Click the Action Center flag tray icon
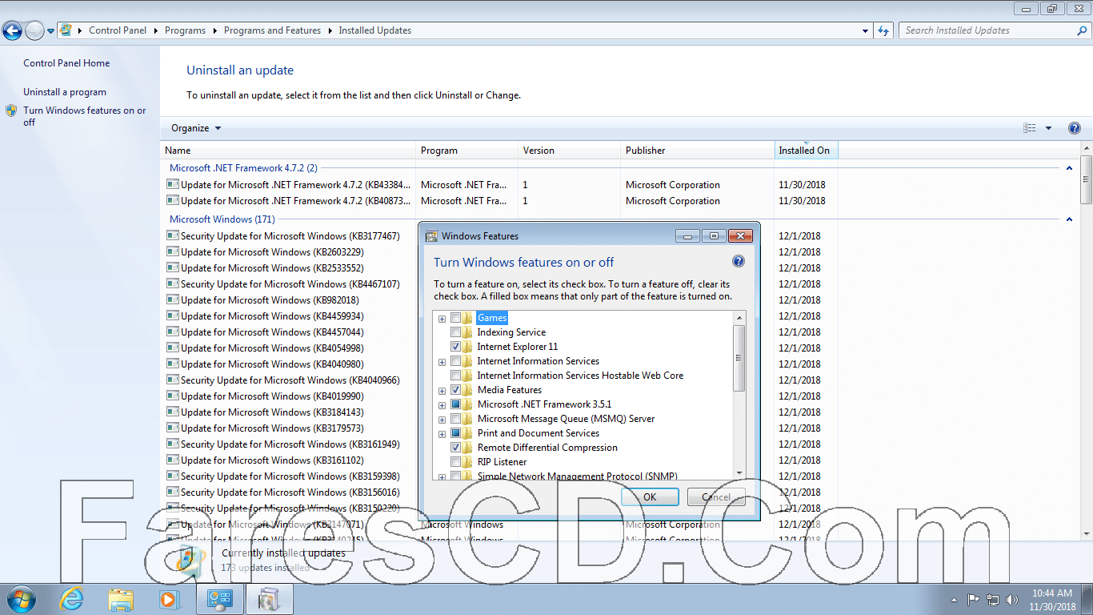This screenshot has width=1093, height=615. point(974,599)
